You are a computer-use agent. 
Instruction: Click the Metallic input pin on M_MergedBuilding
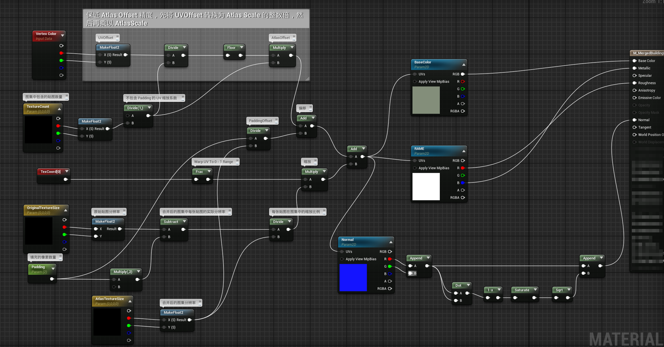tap(634, 68)
